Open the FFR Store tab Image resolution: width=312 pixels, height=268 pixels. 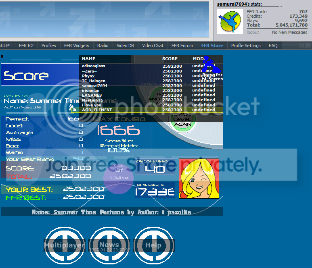212,46
